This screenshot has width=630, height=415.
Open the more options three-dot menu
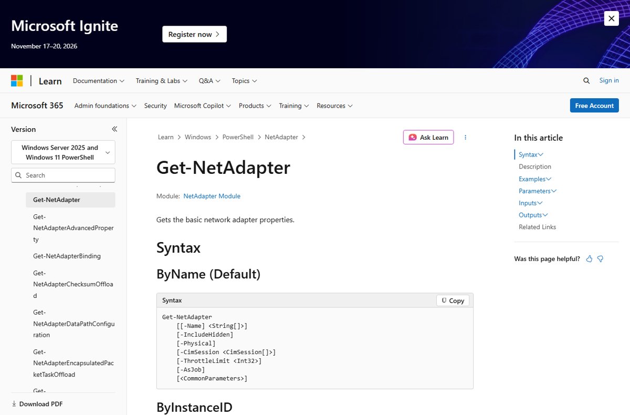click(x=465, y=137)
